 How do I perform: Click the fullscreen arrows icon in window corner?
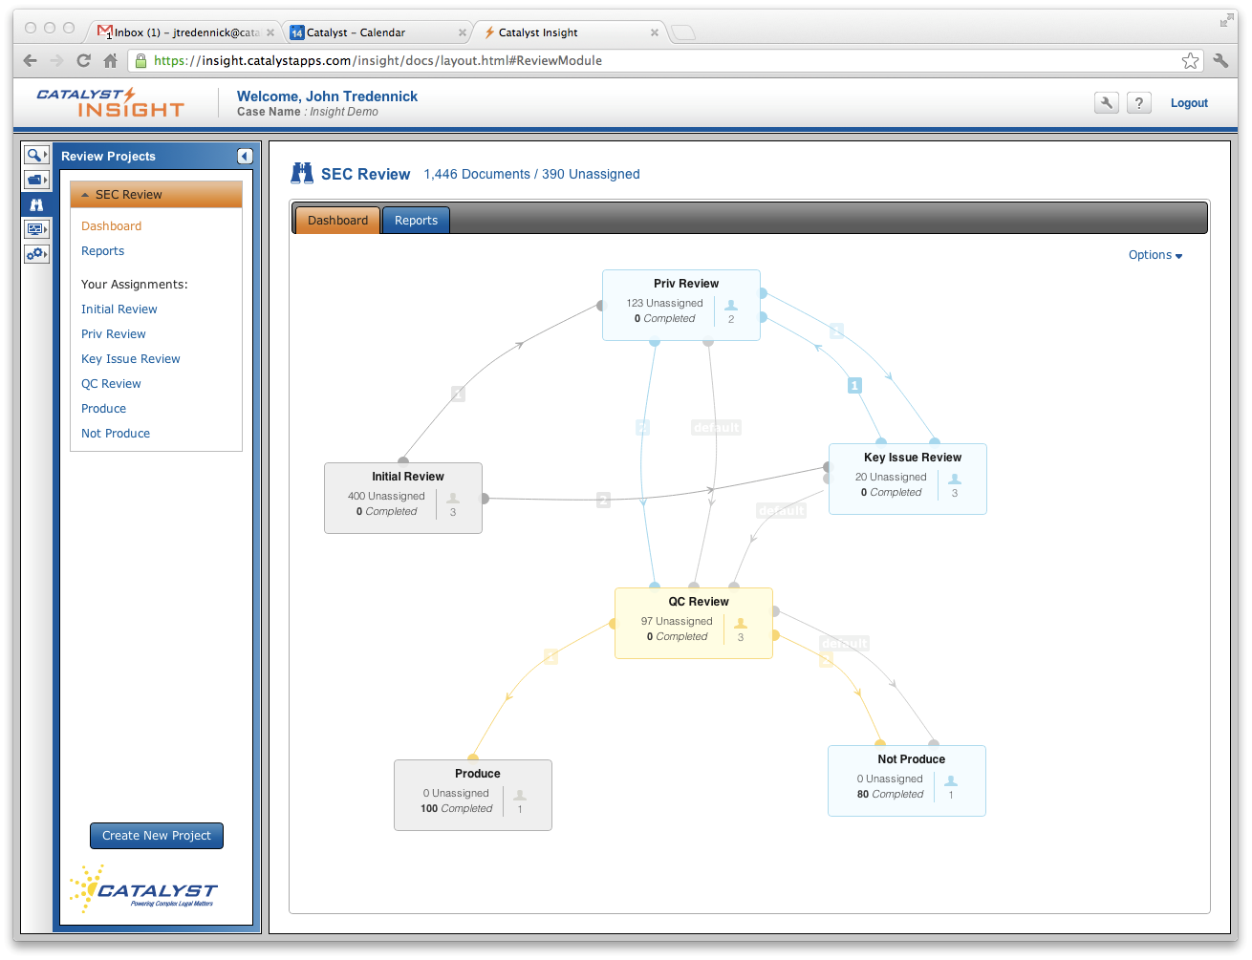coord(1227,20)
